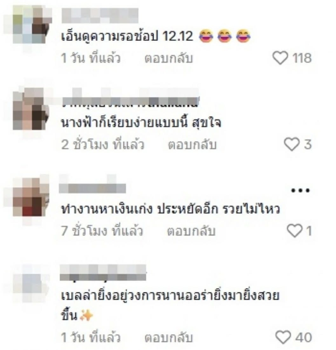This screenshot has width=336, height=350.
Task: Reply to the comment posted 7 hours ago
Action: [191, 231]
